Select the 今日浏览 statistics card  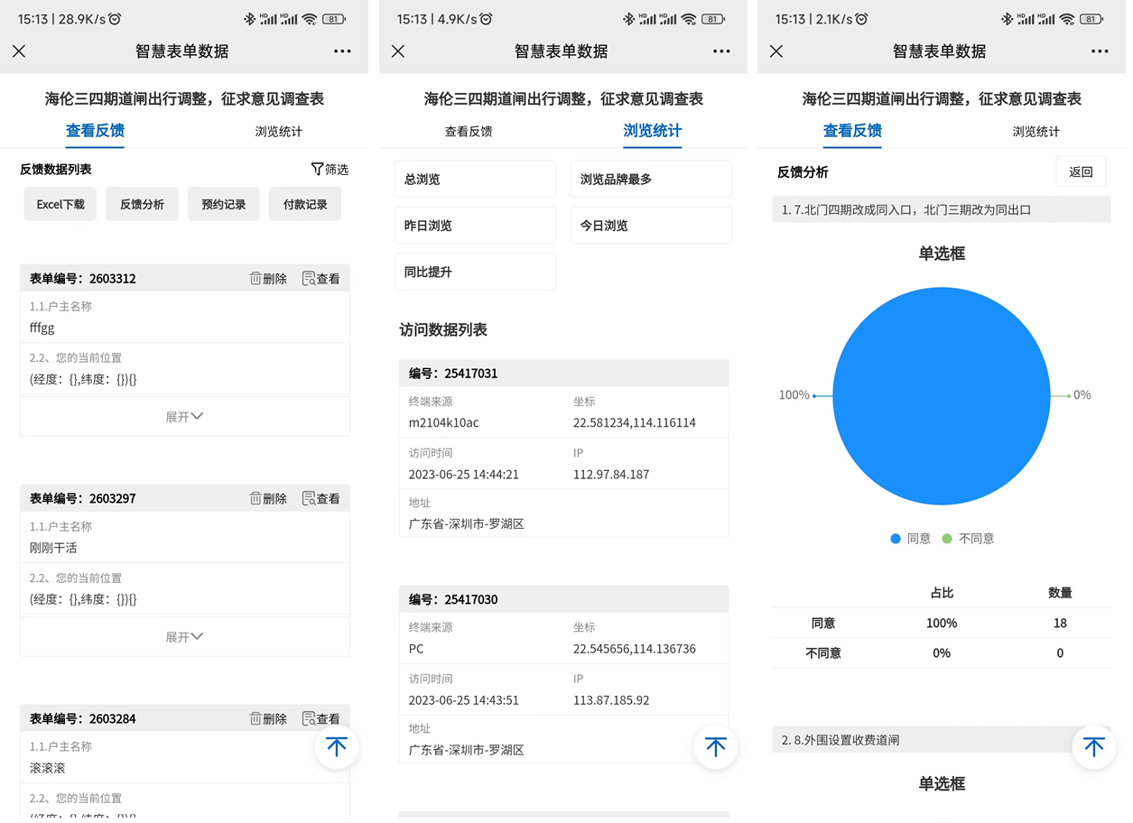(x=650, y=226)
